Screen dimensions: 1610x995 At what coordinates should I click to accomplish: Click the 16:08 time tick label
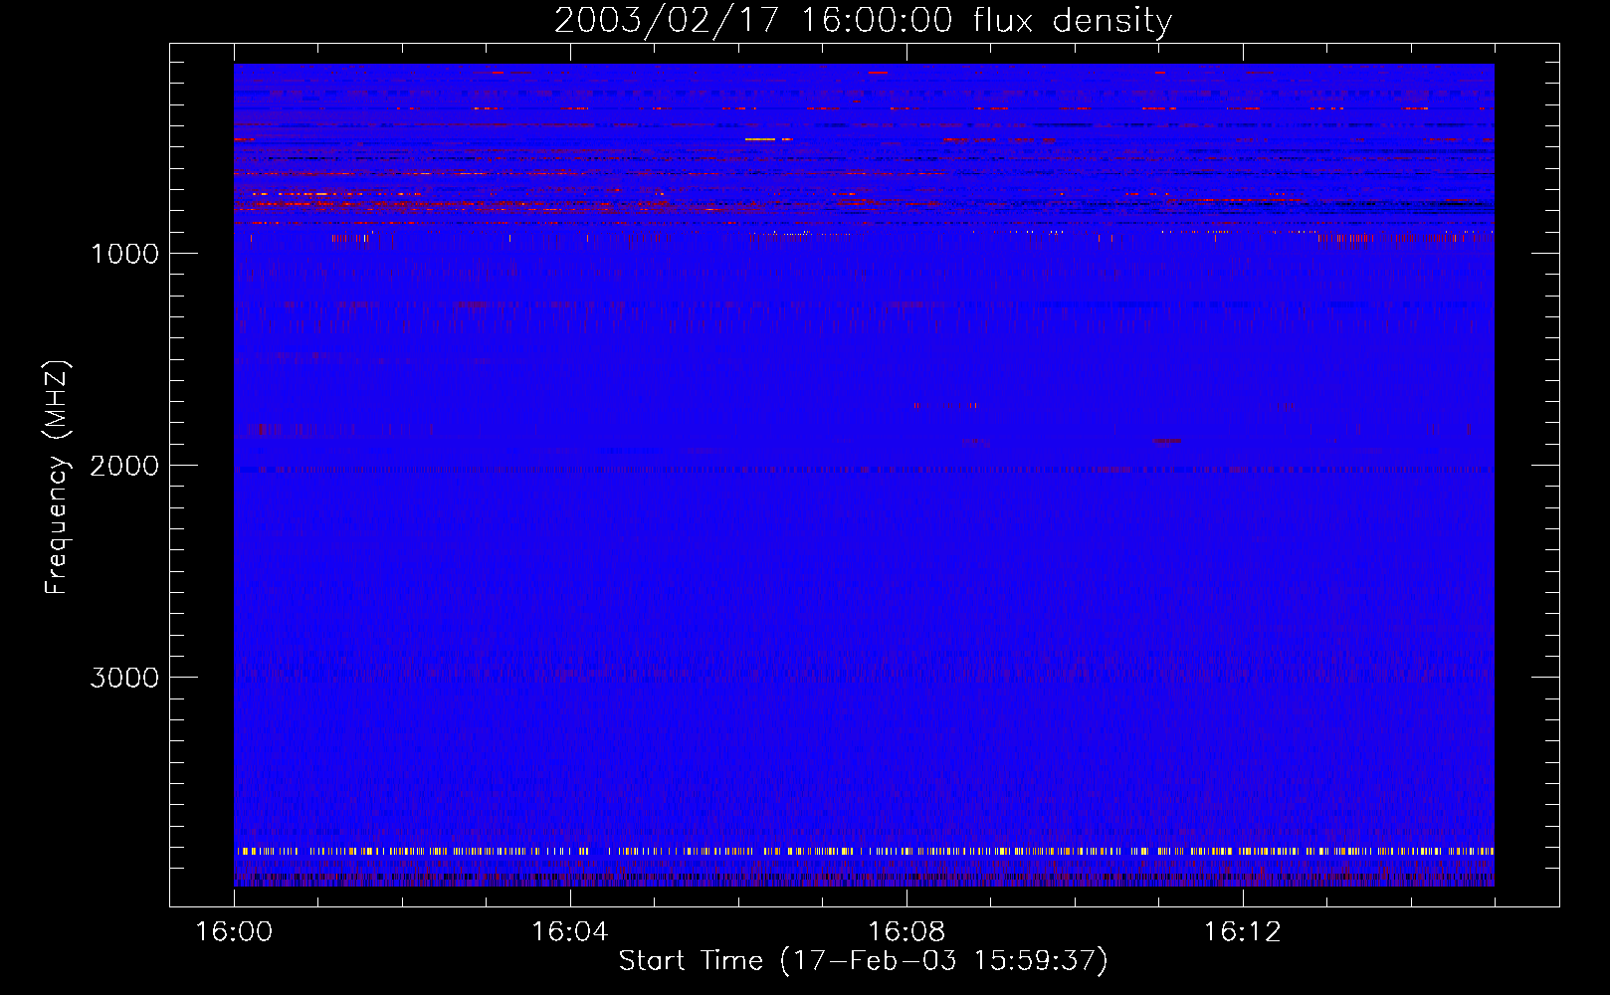tap(906, 932)
